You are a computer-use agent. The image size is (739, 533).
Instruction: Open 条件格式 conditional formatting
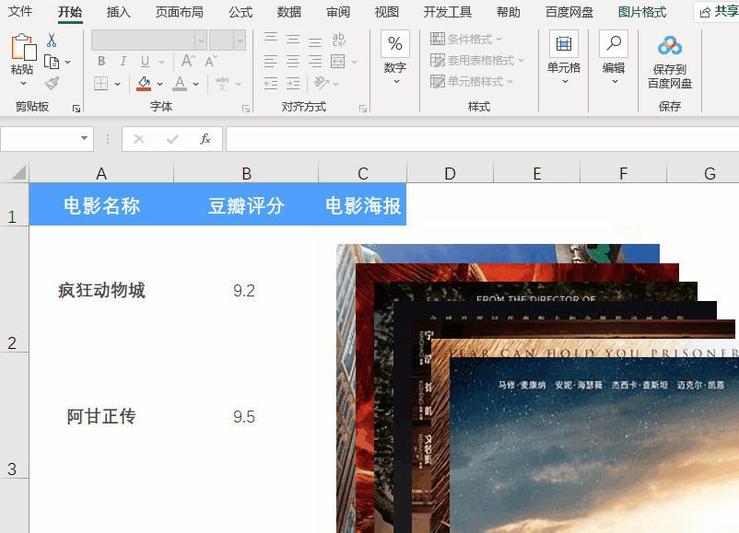[x=466, y=39]
